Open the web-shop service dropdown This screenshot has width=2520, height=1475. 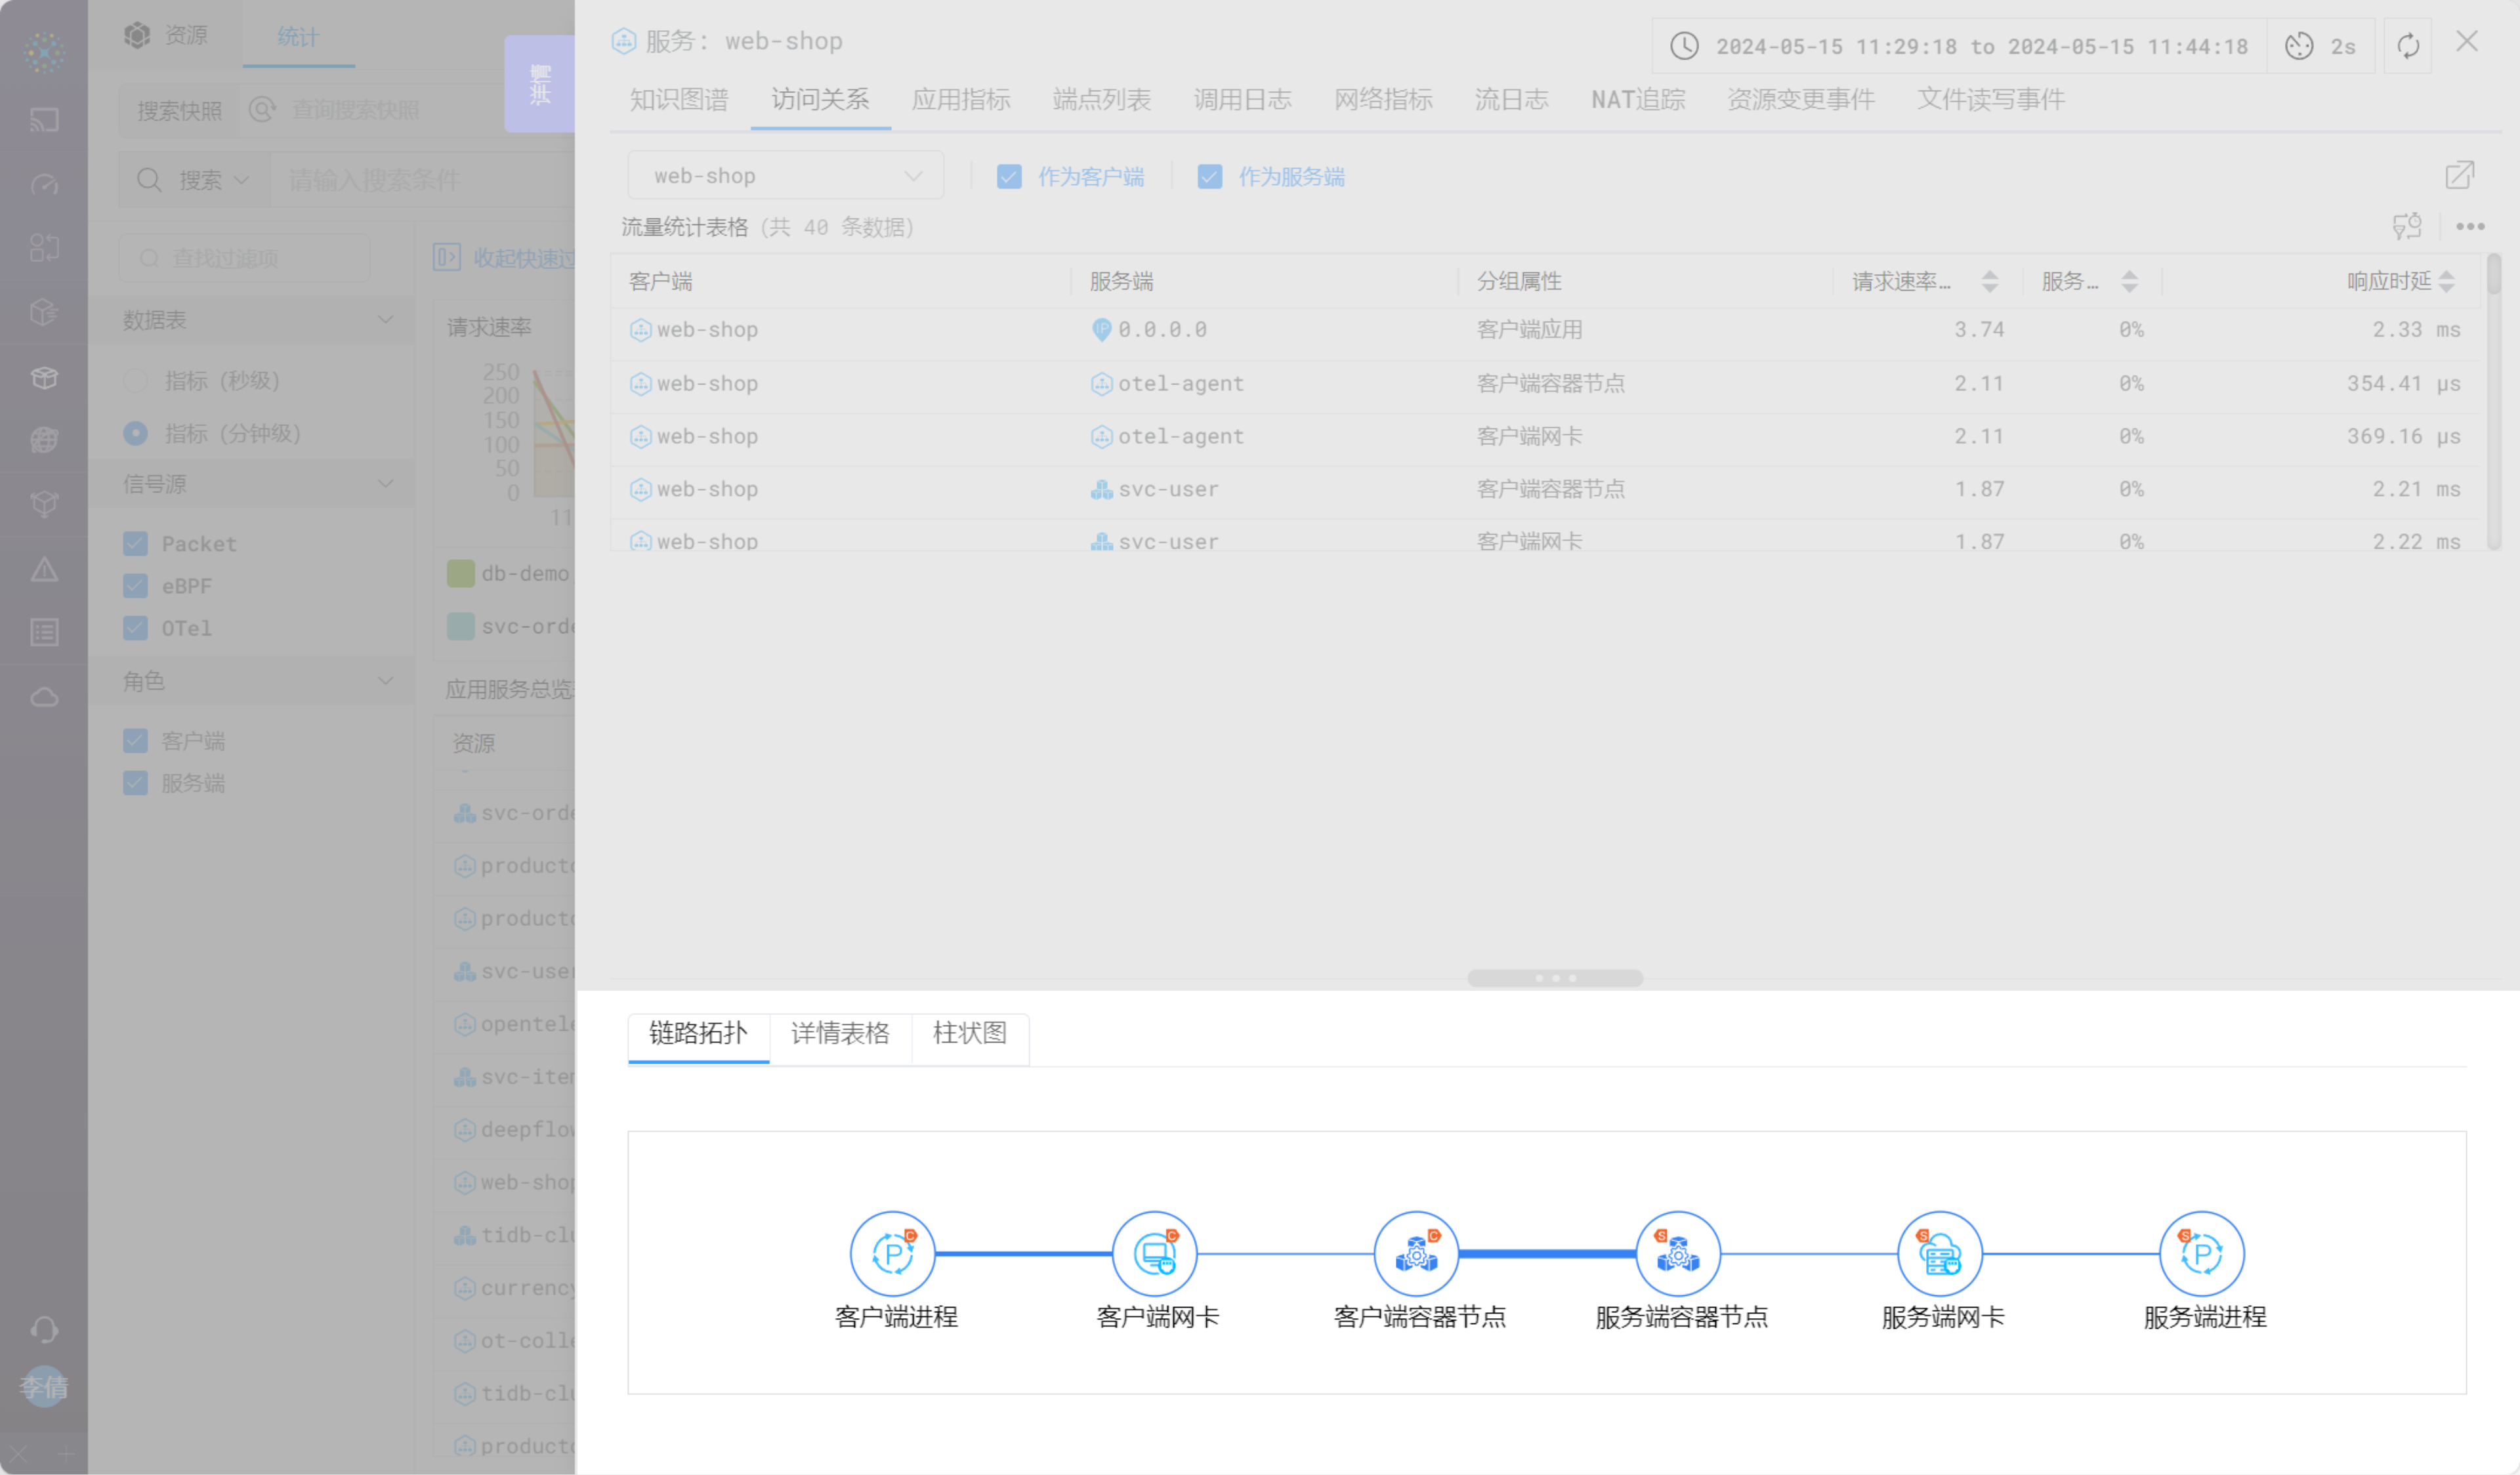tap(786, 176)
